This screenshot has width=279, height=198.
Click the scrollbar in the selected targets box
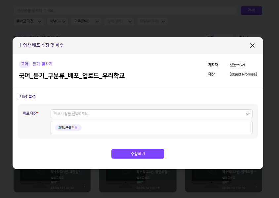point(251,127)
